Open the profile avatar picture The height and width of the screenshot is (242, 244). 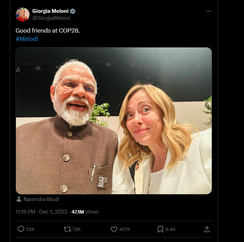tap(23, 15)
